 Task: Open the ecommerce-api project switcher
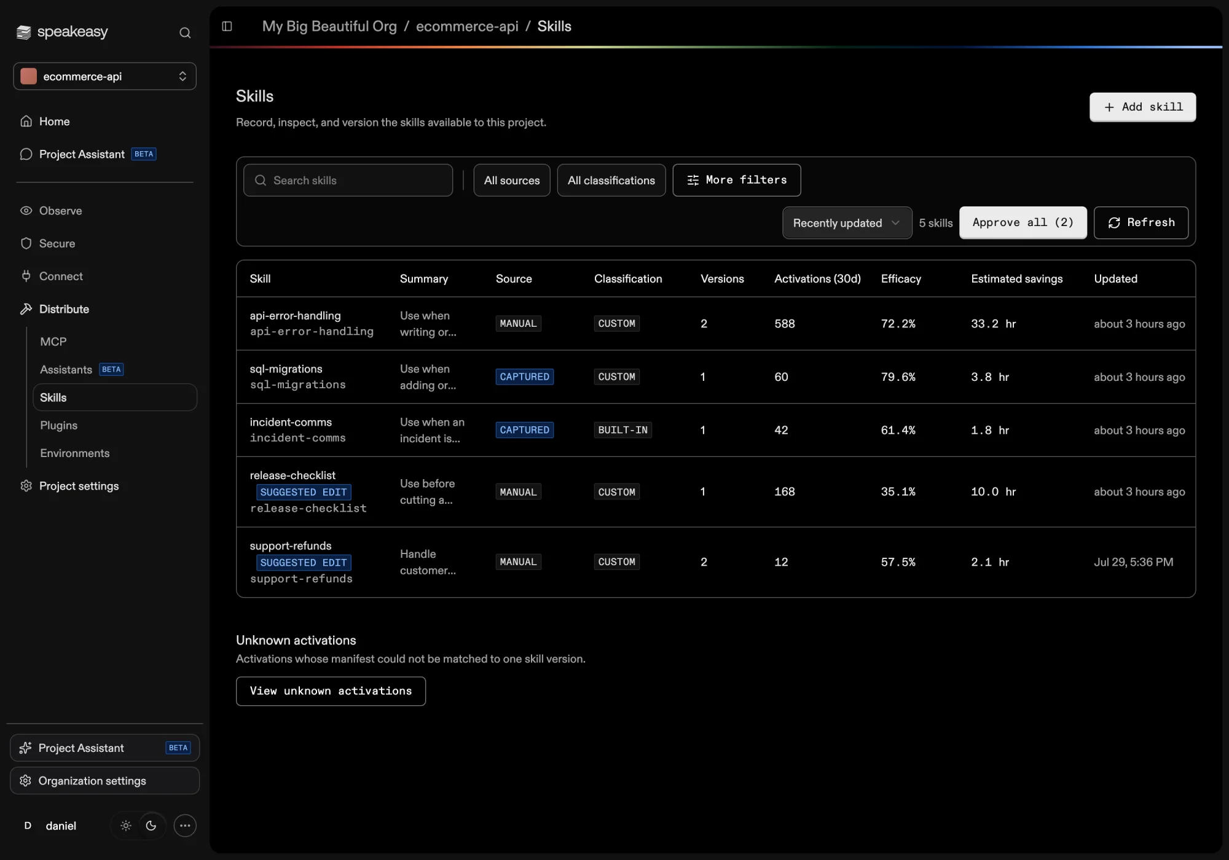coord(105,76)
